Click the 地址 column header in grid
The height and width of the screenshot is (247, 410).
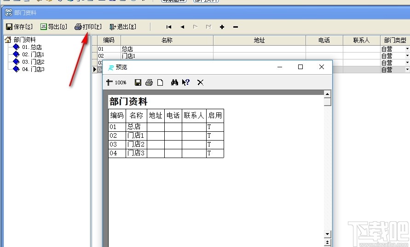pyautogui.click(x=260, y=41)
